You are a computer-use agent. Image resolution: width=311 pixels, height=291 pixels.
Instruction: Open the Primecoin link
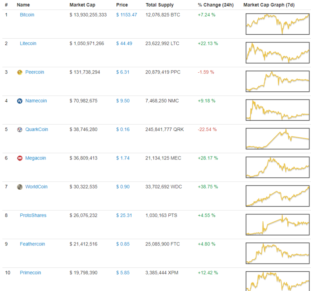[x=31, y=273]
